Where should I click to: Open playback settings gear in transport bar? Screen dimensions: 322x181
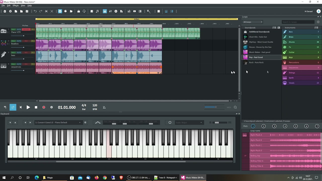pyautogui.click(x=52, y=107)
